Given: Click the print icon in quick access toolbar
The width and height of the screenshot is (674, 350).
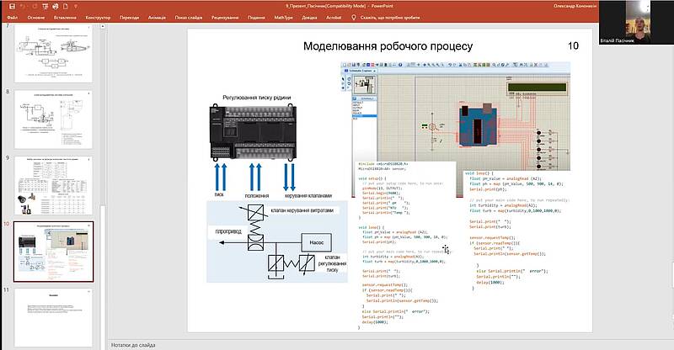Looking at the screenshot, I should tap(56, 7).
